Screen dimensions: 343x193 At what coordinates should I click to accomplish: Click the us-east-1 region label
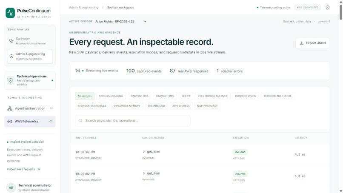click(x=324, y=21)
